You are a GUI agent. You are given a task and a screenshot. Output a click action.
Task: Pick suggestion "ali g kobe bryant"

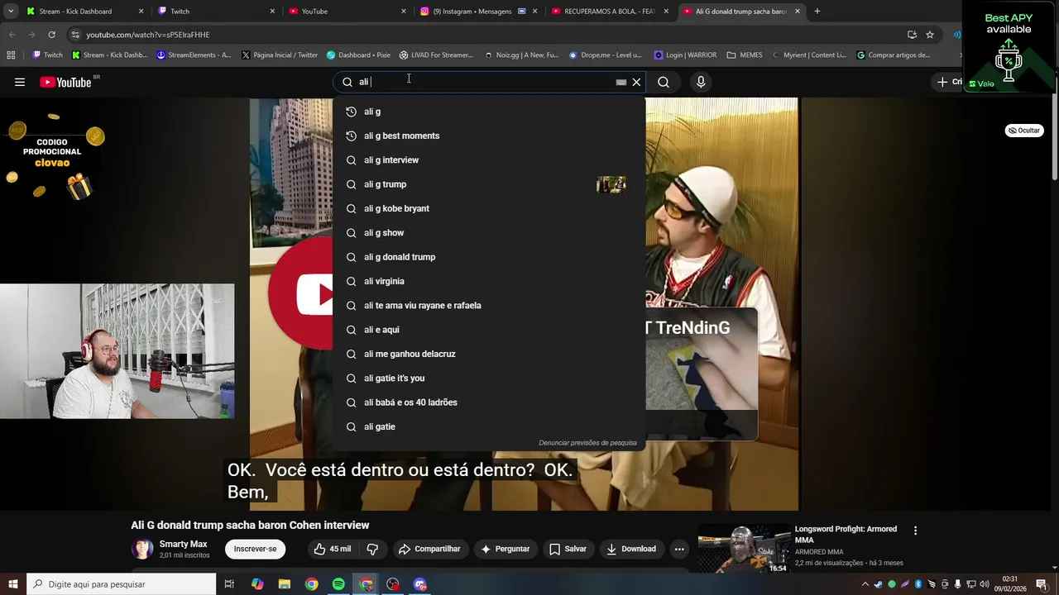tap(489, 208)
